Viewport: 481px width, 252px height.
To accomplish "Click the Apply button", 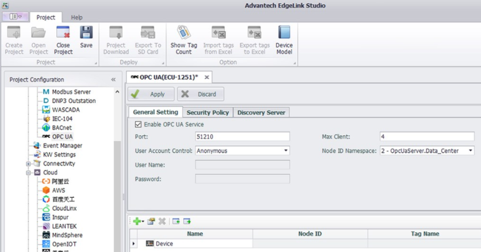I will pos(151,94).
